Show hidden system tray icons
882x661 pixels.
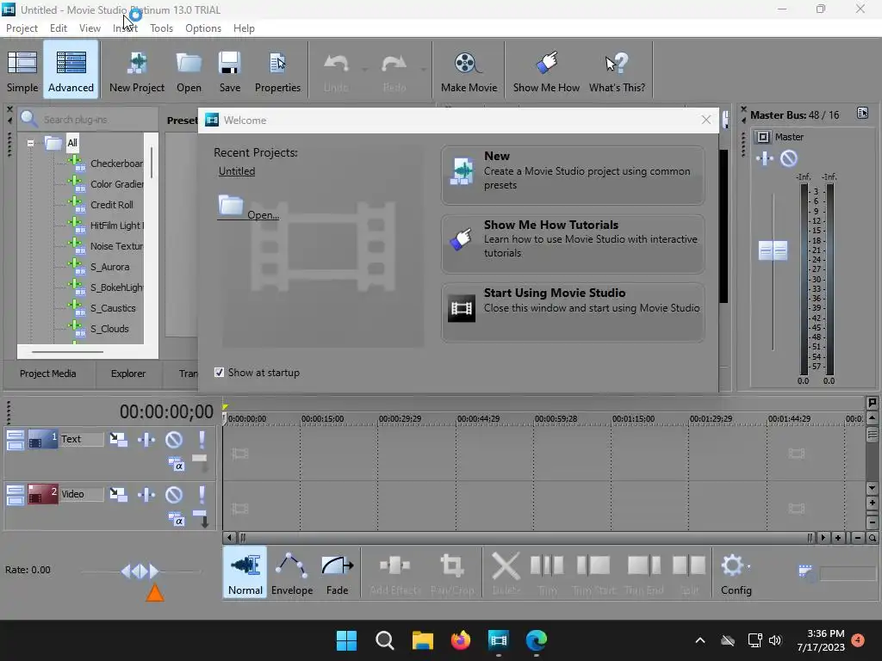pos(700,640)
